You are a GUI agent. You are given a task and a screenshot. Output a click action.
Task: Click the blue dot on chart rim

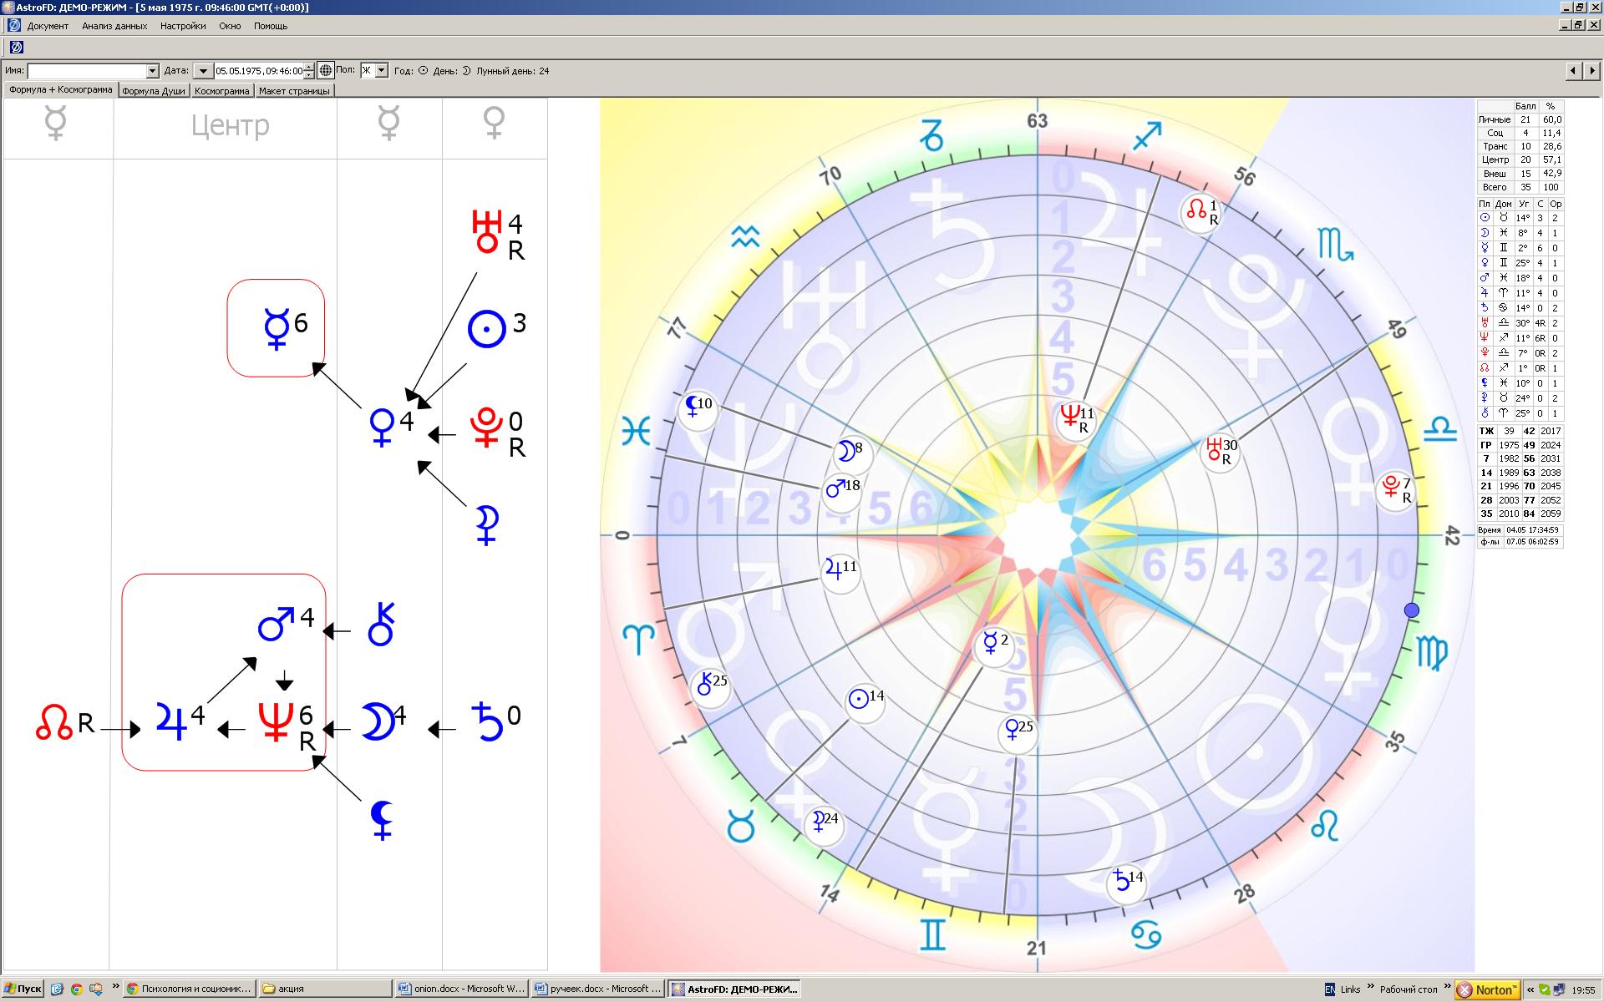[x=1412, y=610]
